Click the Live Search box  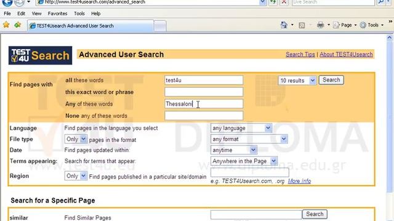[333, 2]
